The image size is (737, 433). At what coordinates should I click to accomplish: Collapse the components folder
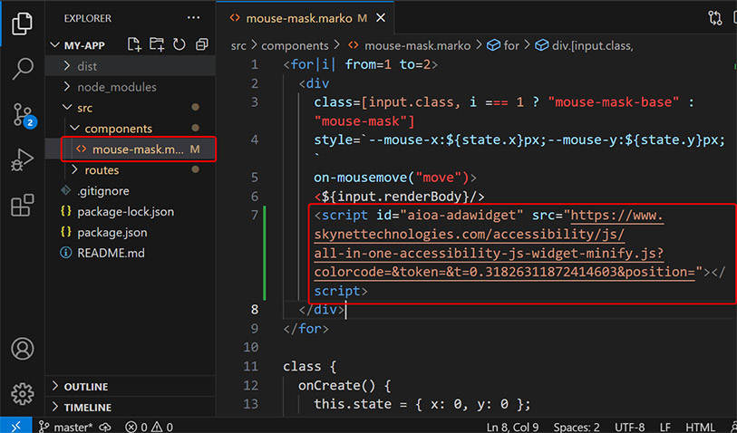pos(118,129)
